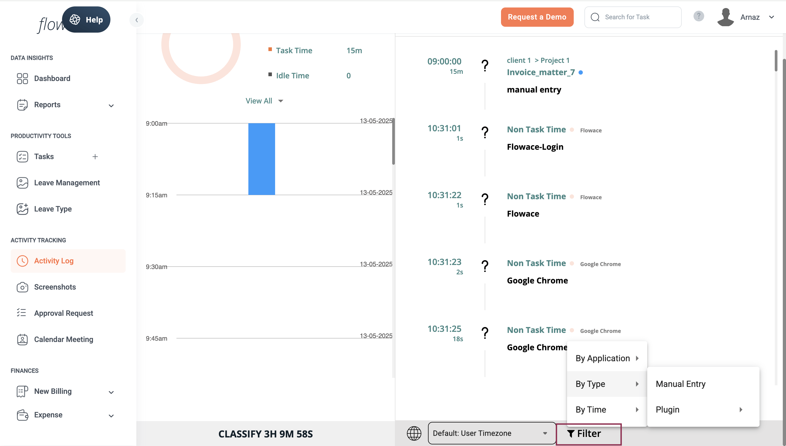This screenshot has height=446, width=786.
Task: Collapse the sidebar with arrow button
Action: coord(137,20)
